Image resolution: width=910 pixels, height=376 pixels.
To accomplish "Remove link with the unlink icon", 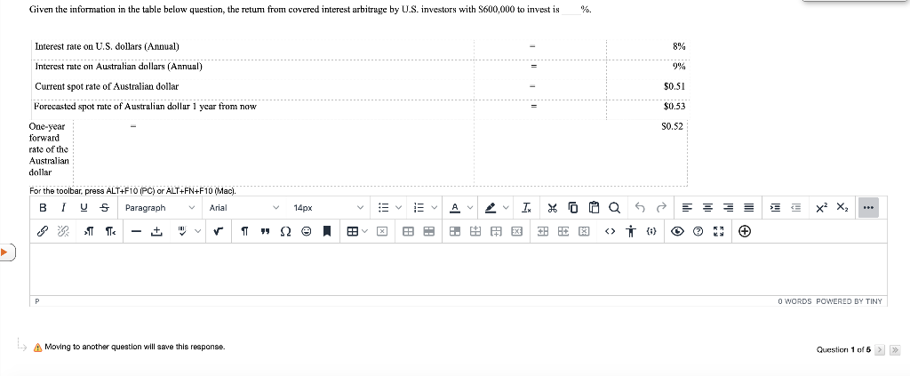I will [x=63, y=231].
